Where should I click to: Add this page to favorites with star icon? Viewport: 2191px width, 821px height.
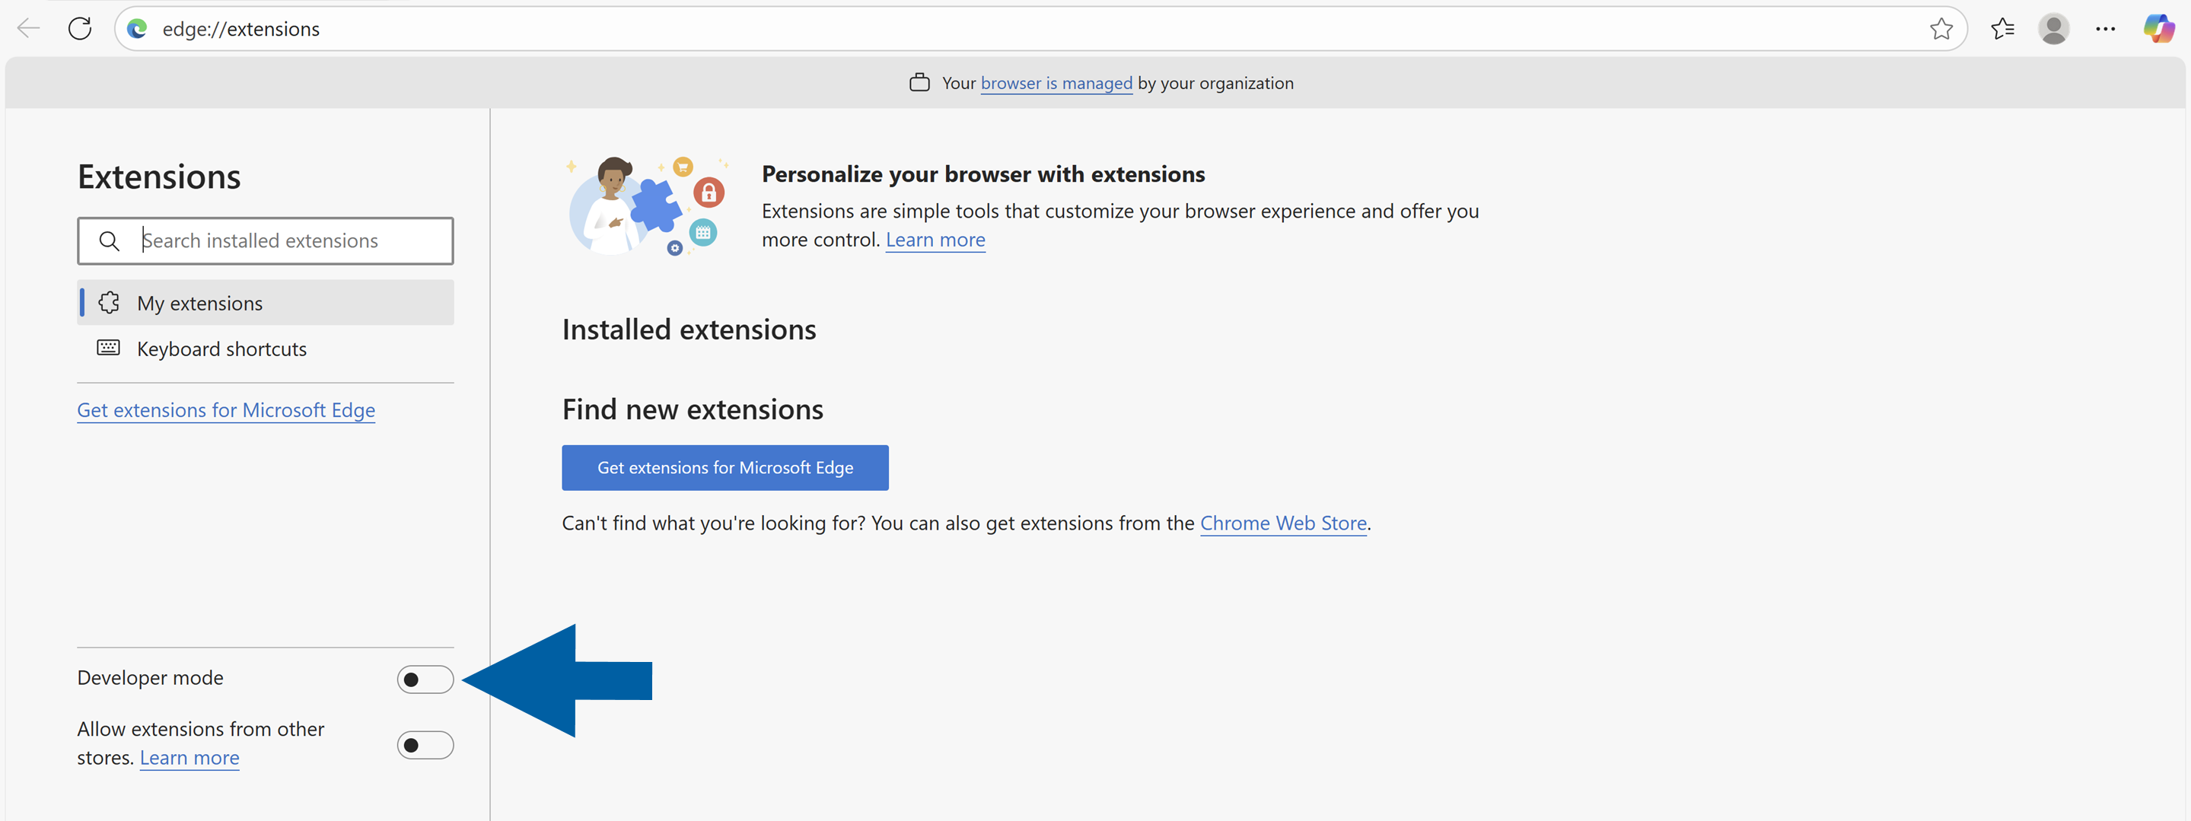point(1942,28)
